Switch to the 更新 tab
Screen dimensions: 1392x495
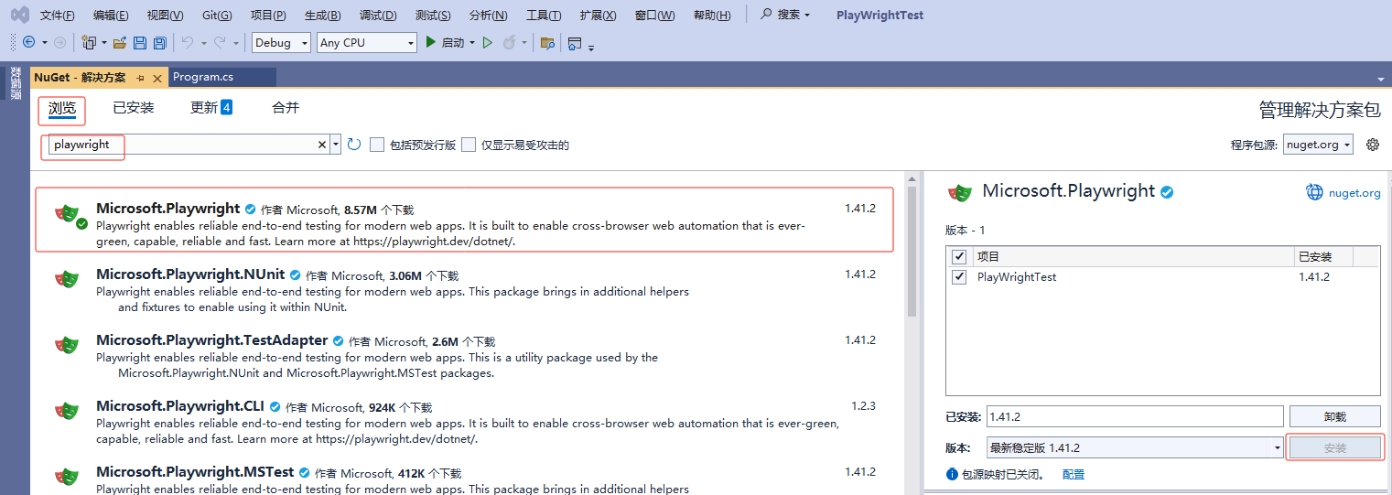point(211,108)
